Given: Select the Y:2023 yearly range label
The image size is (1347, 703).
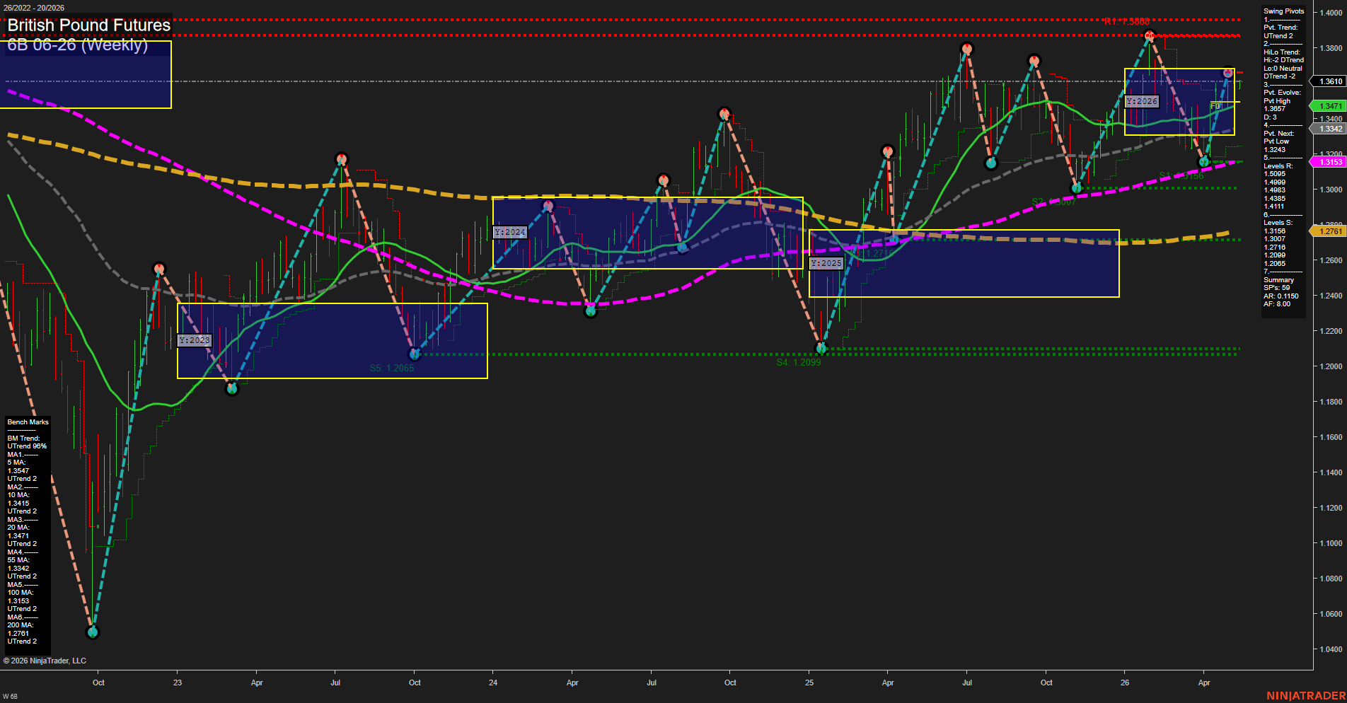Looking at the screenshot, I should click(x=195, y=340).
